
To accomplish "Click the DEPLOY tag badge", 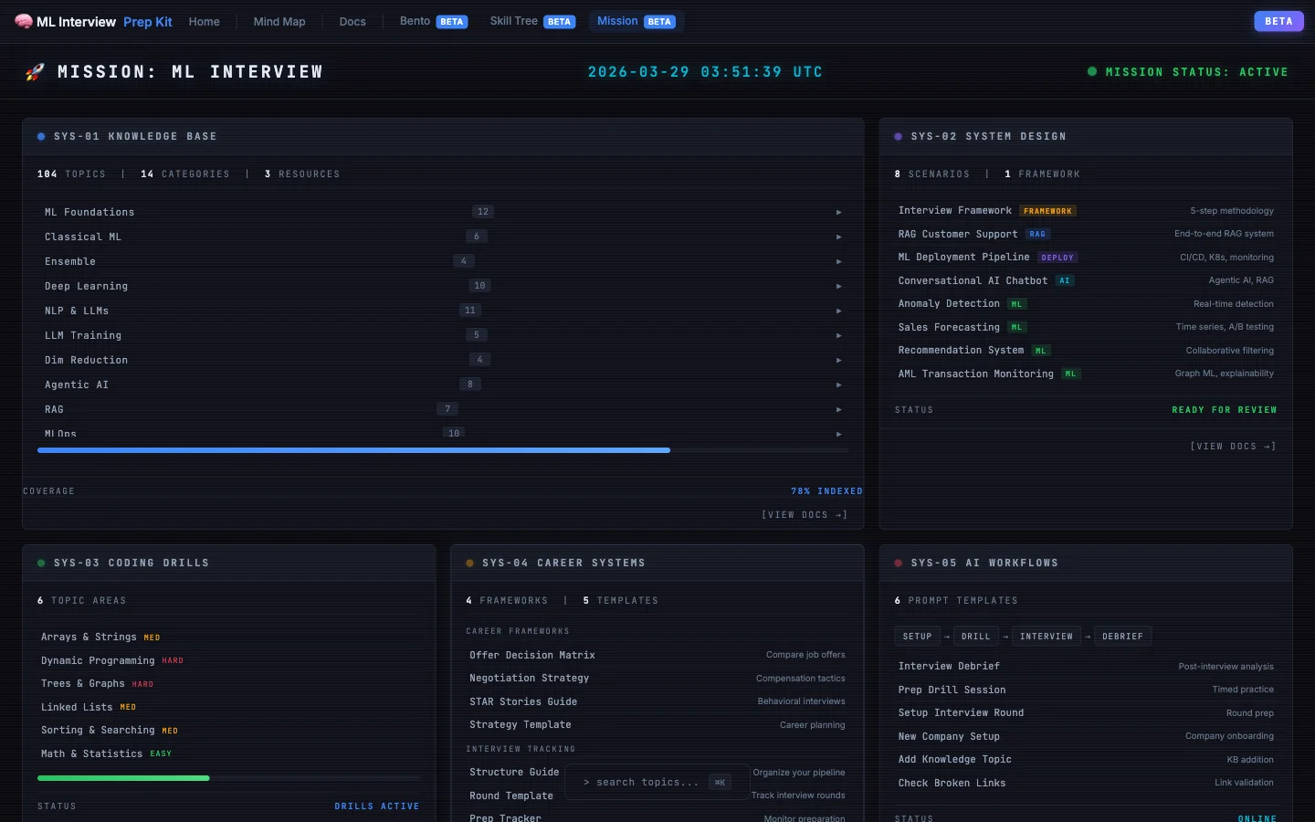I will 1057,258.
